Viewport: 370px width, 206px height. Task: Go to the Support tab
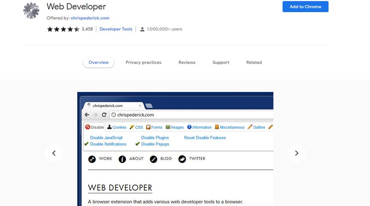tap(221, 63)
